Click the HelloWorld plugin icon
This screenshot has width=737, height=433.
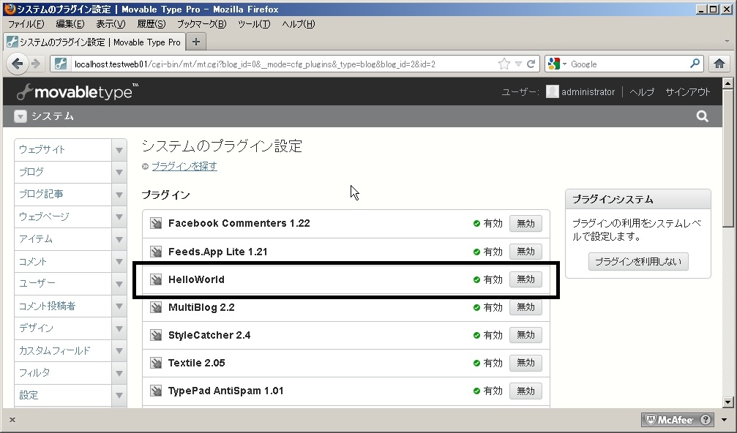[x=156, y=280]
